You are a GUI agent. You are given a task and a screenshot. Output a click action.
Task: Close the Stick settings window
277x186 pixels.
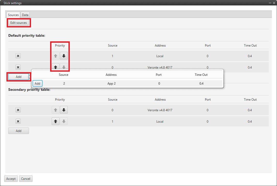[274, 3]
